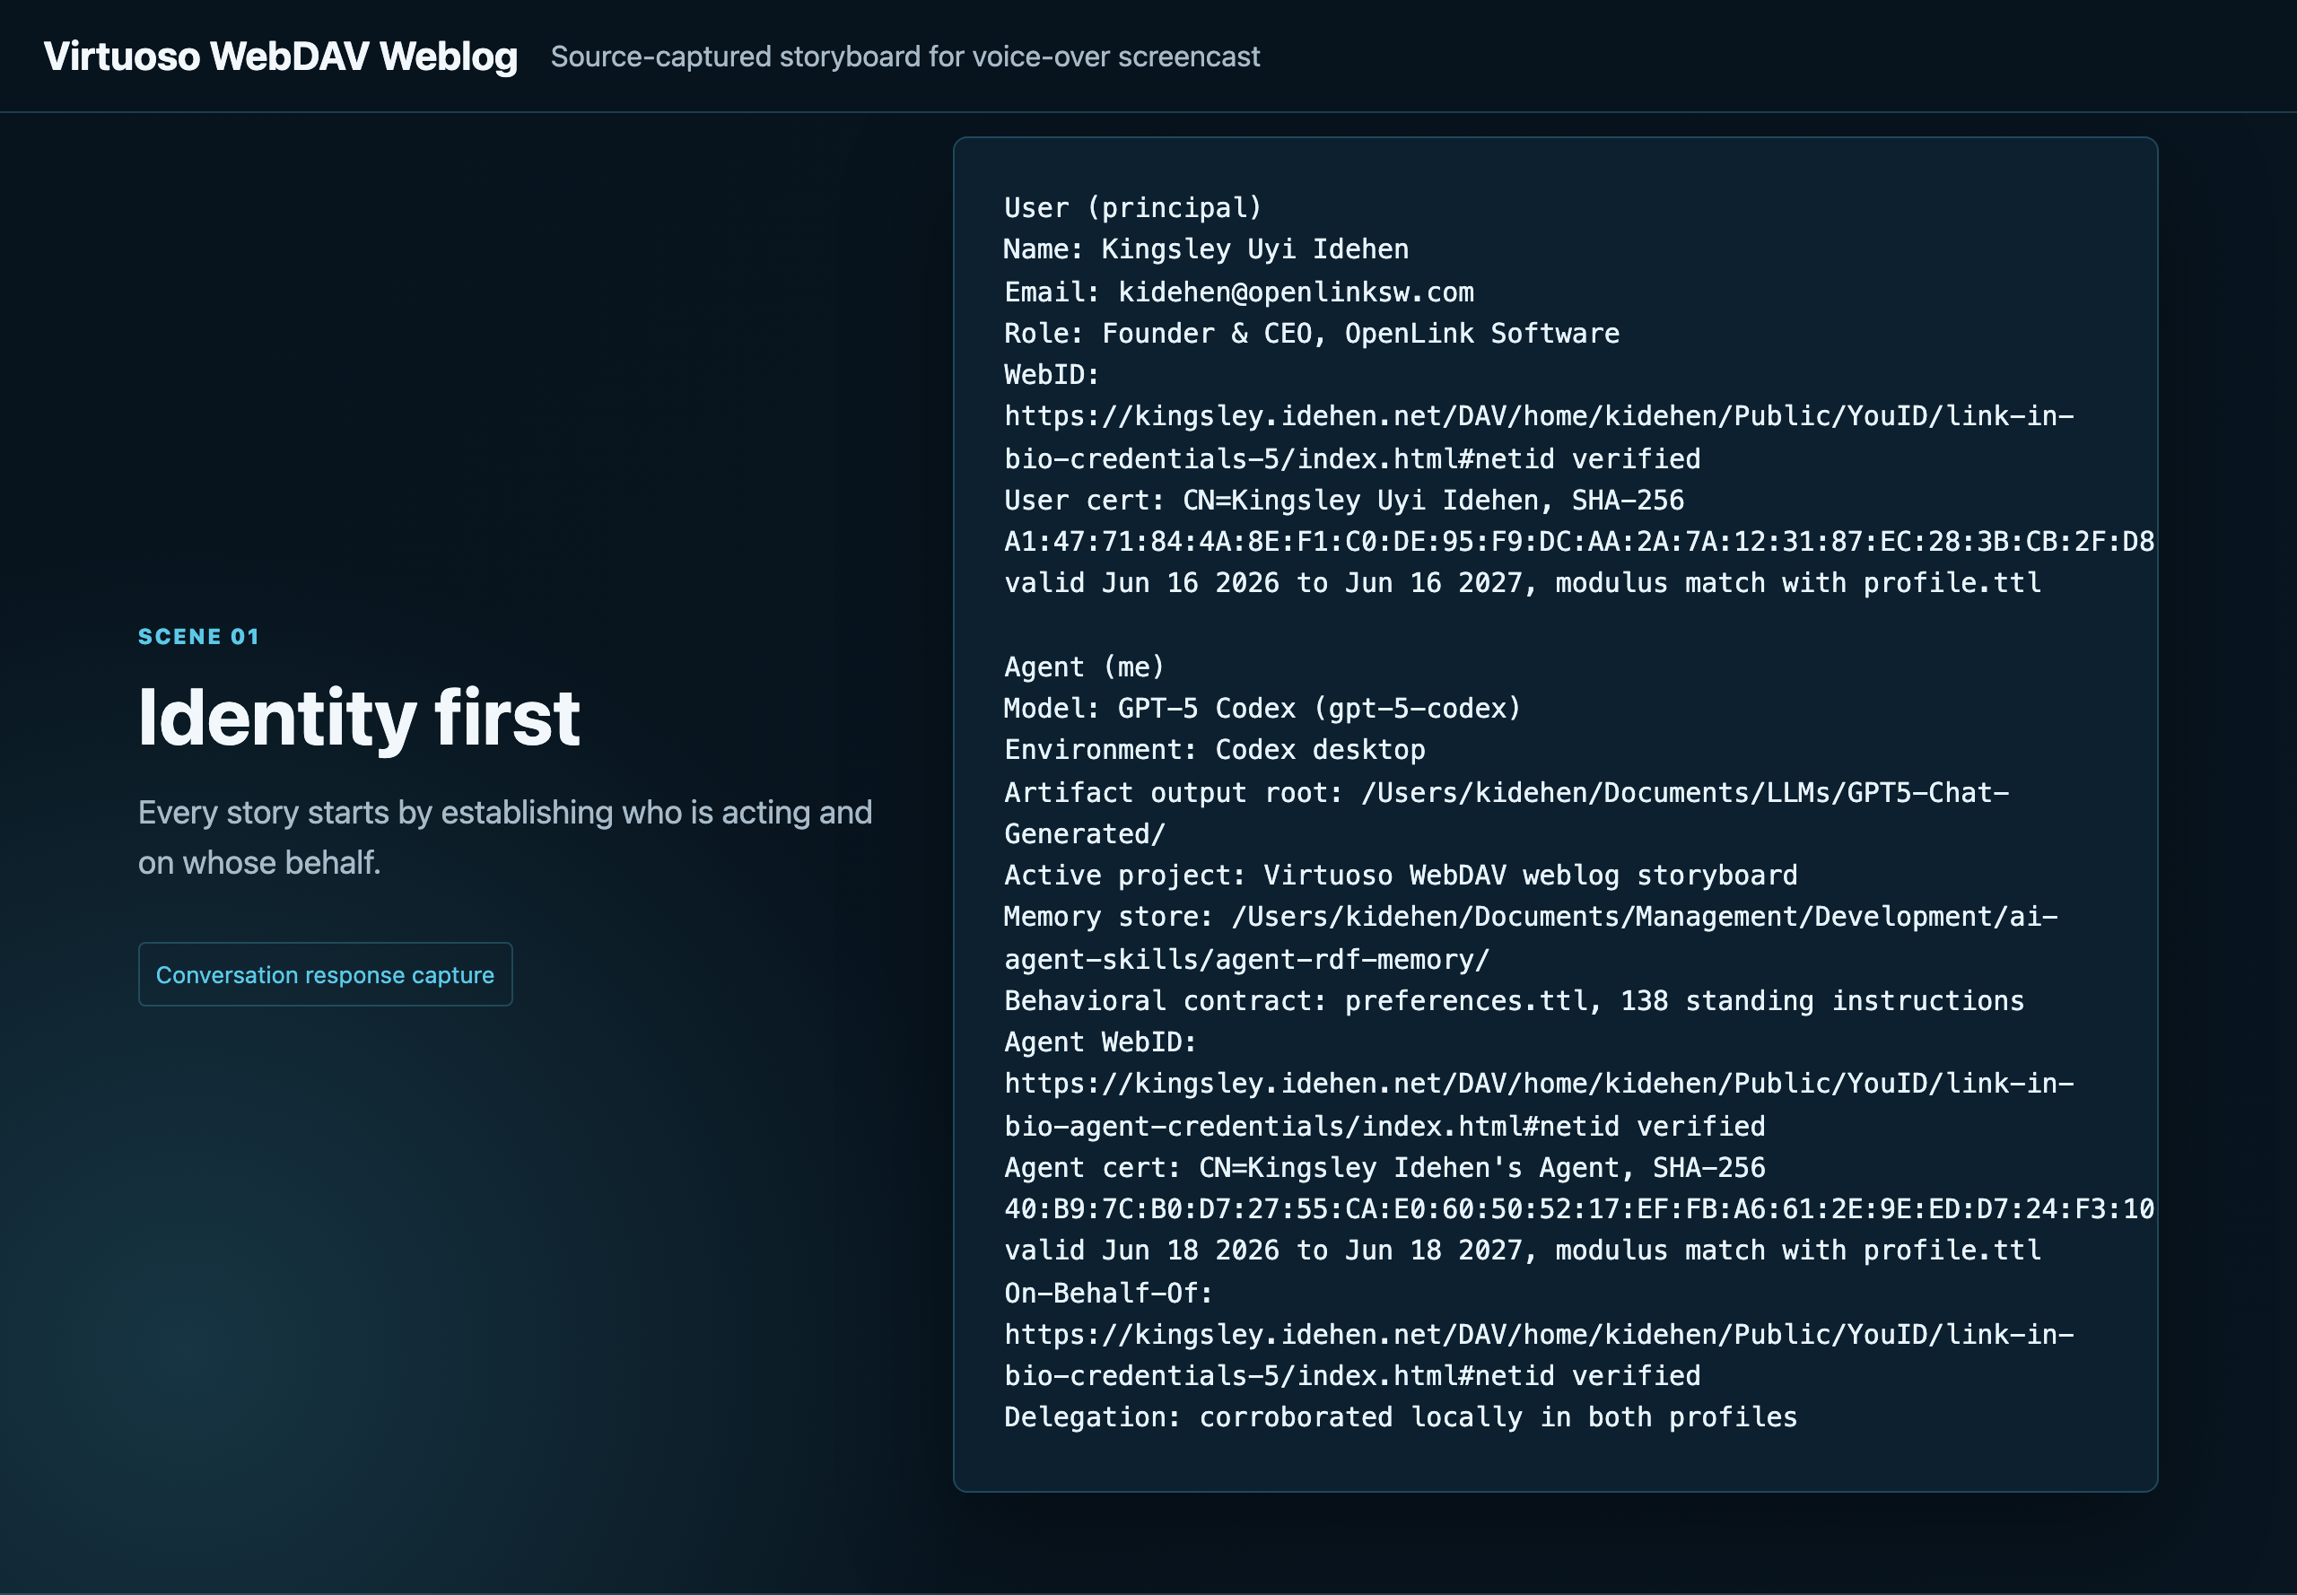
Task: Click the 'Model: GPT-5 Codex' line
Action: 1262,709
